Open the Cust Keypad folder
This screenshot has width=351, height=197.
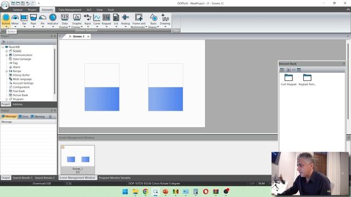tap(288, 80)
